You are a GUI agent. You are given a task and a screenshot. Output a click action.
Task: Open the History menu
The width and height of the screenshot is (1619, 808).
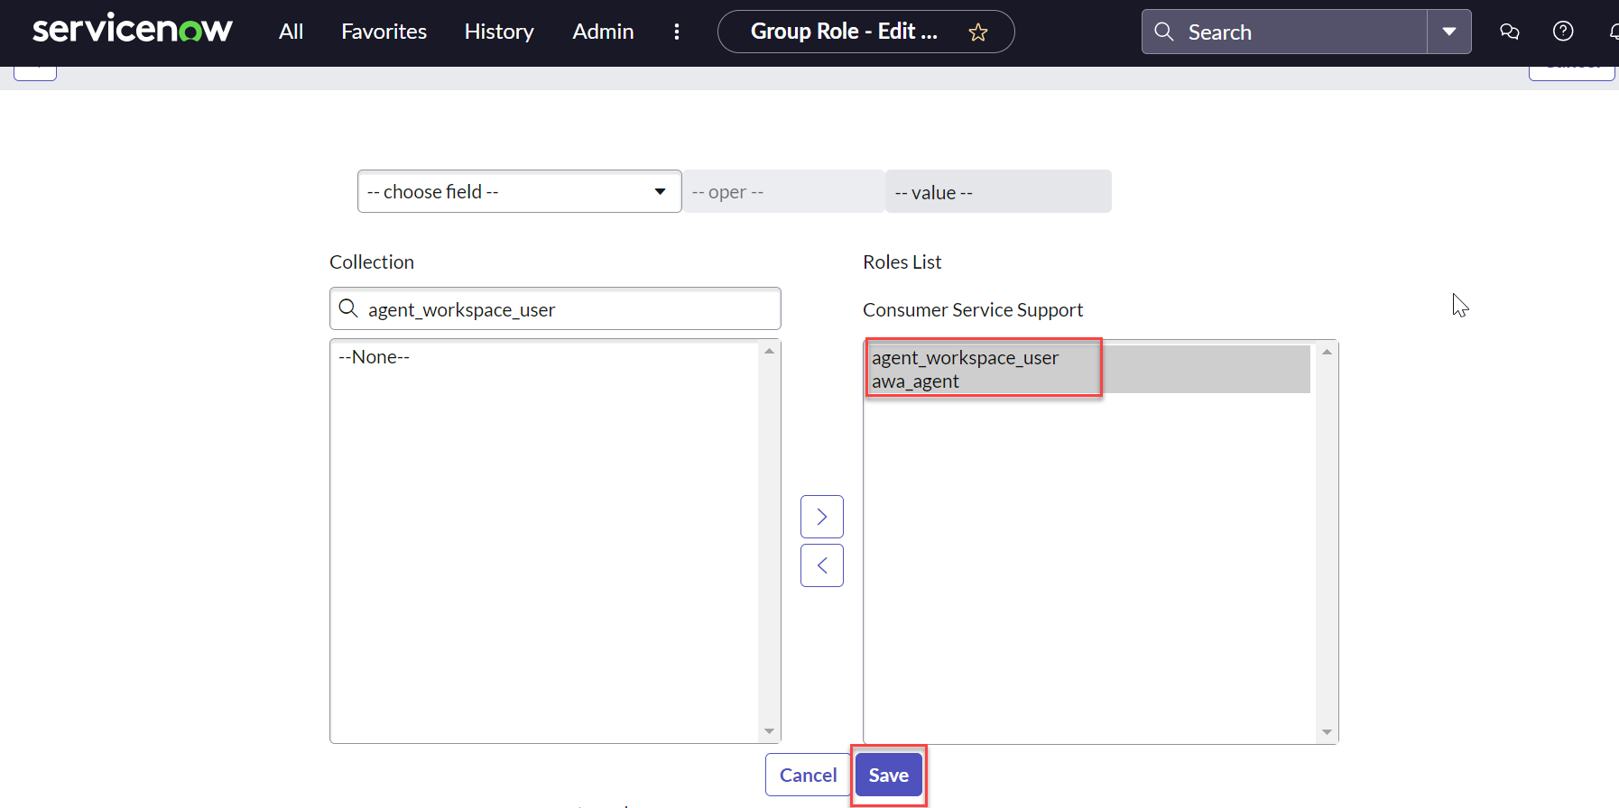pos(499,32)
